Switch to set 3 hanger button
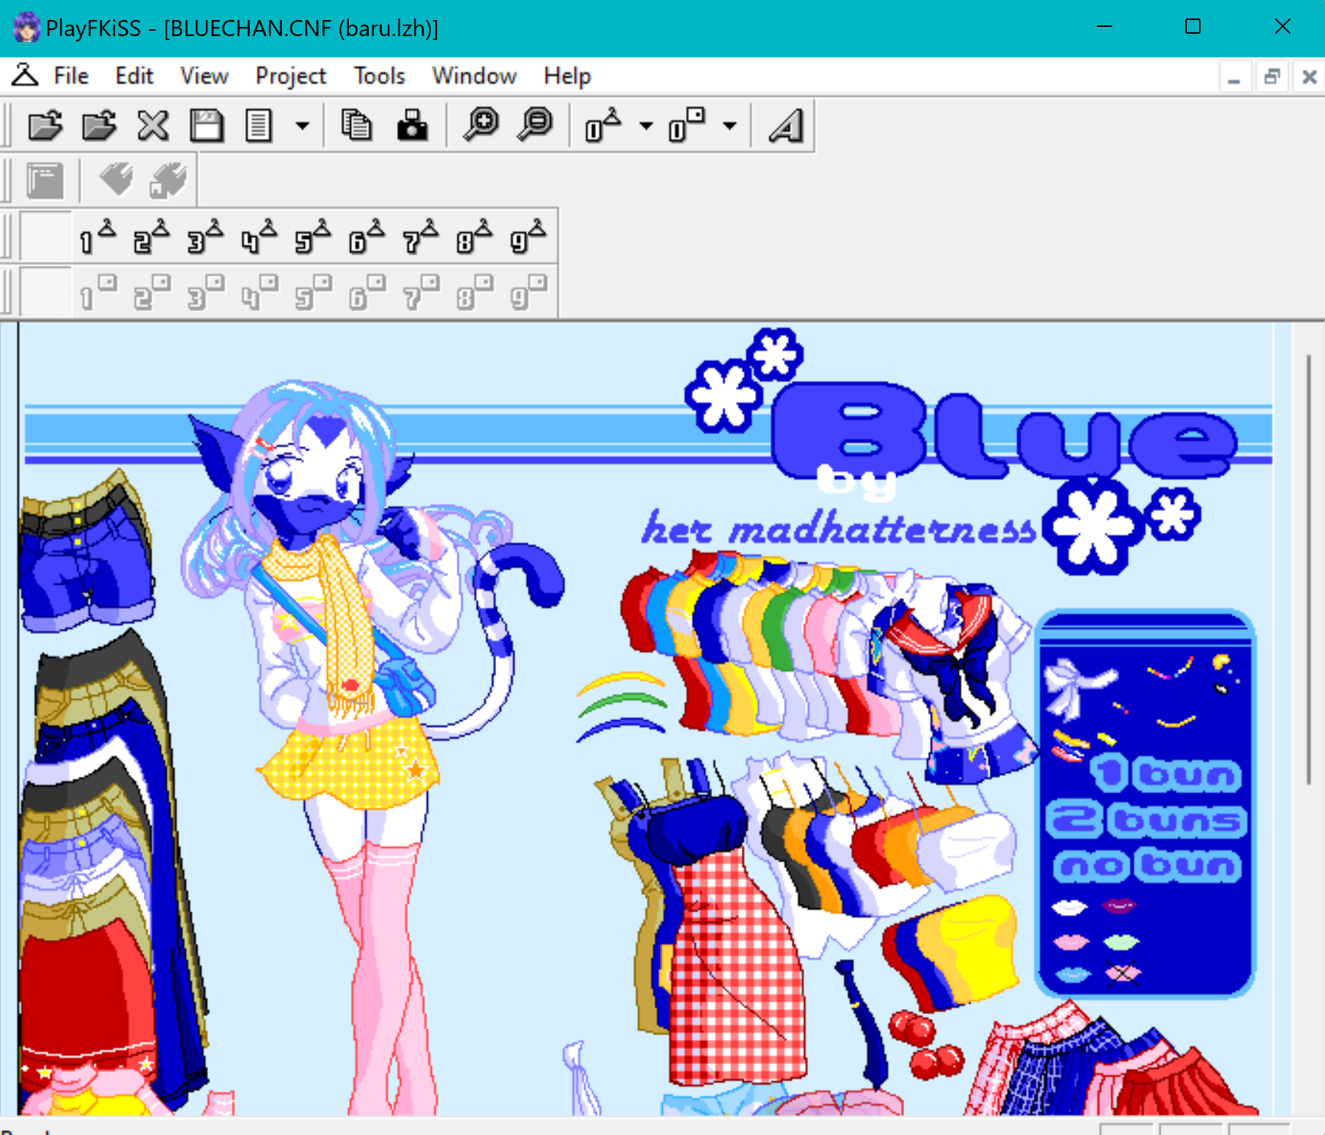 pos(206,237)
